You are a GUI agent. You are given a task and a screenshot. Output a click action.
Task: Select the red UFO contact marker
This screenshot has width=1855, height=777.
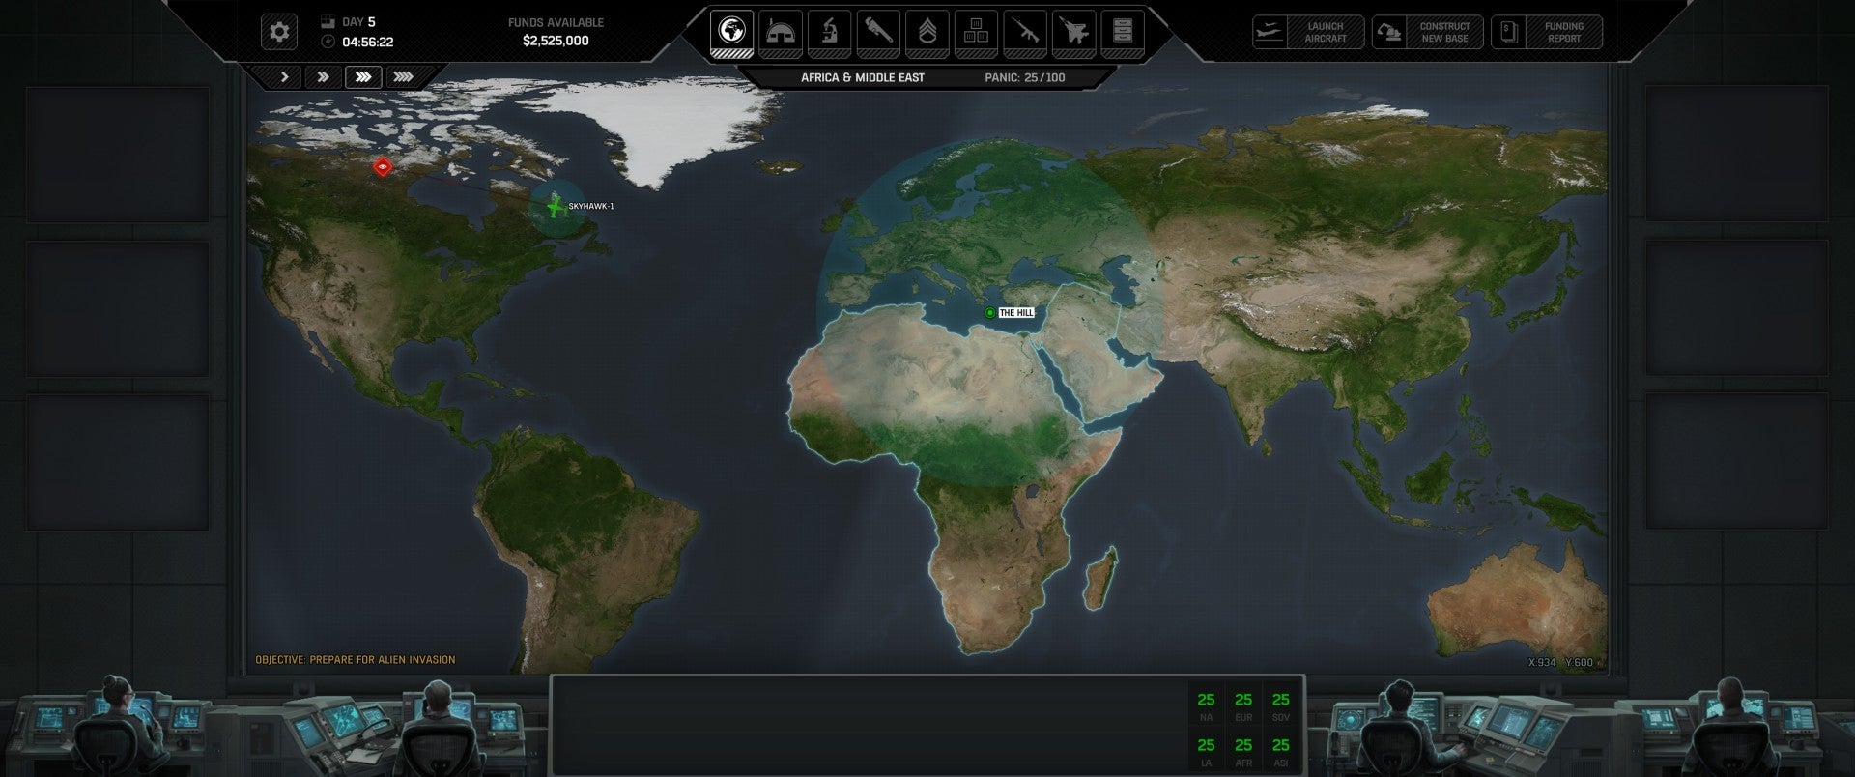(x=384, y=167)
